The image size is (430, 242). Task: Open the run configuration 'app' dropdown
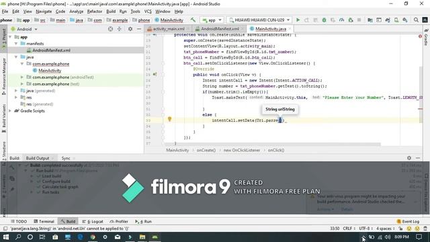point(212,20)
